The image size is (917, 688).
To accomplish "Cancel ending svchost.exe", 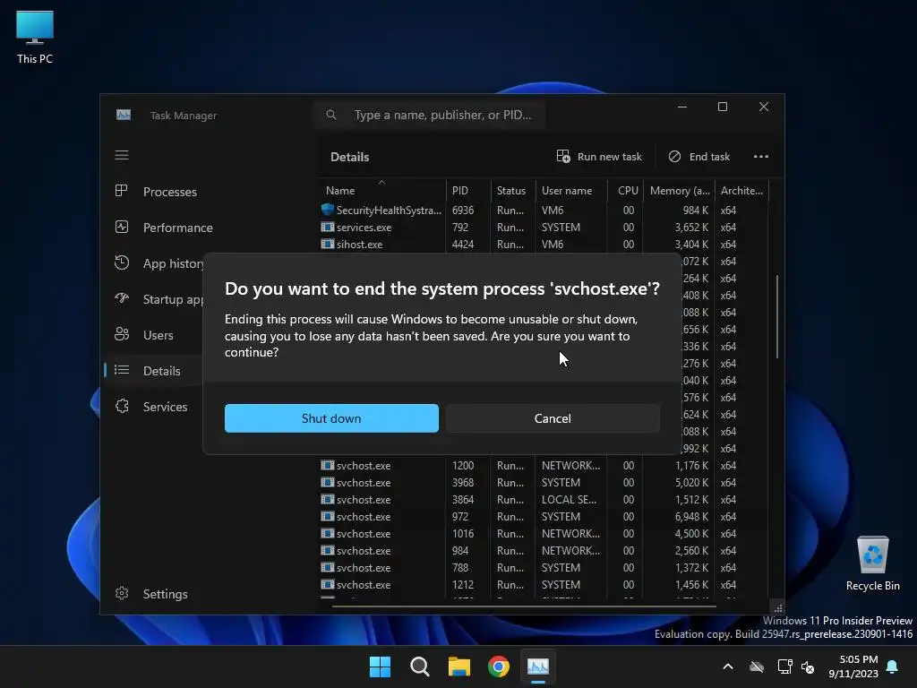I will tap(553, 418).
